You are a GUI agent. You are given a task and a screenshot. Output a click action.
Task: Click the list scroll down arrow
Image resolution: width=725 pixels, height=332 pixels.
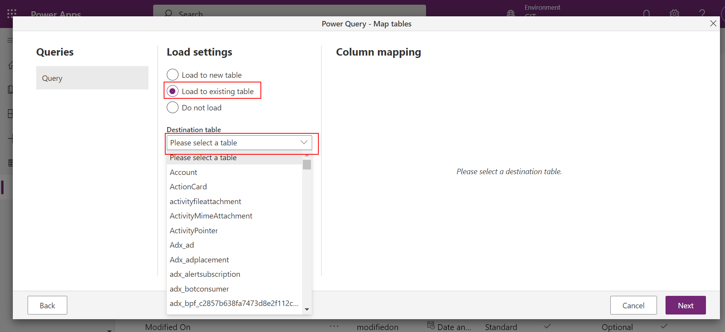click(x=307, y=309)
